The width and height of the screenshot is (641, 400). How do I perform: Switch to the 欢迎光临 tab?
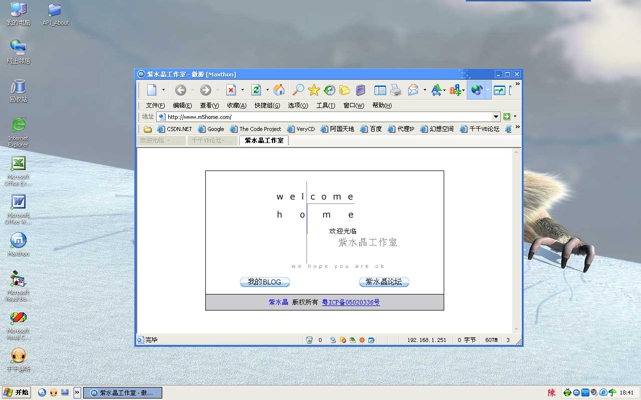click(x=161, y=140)
